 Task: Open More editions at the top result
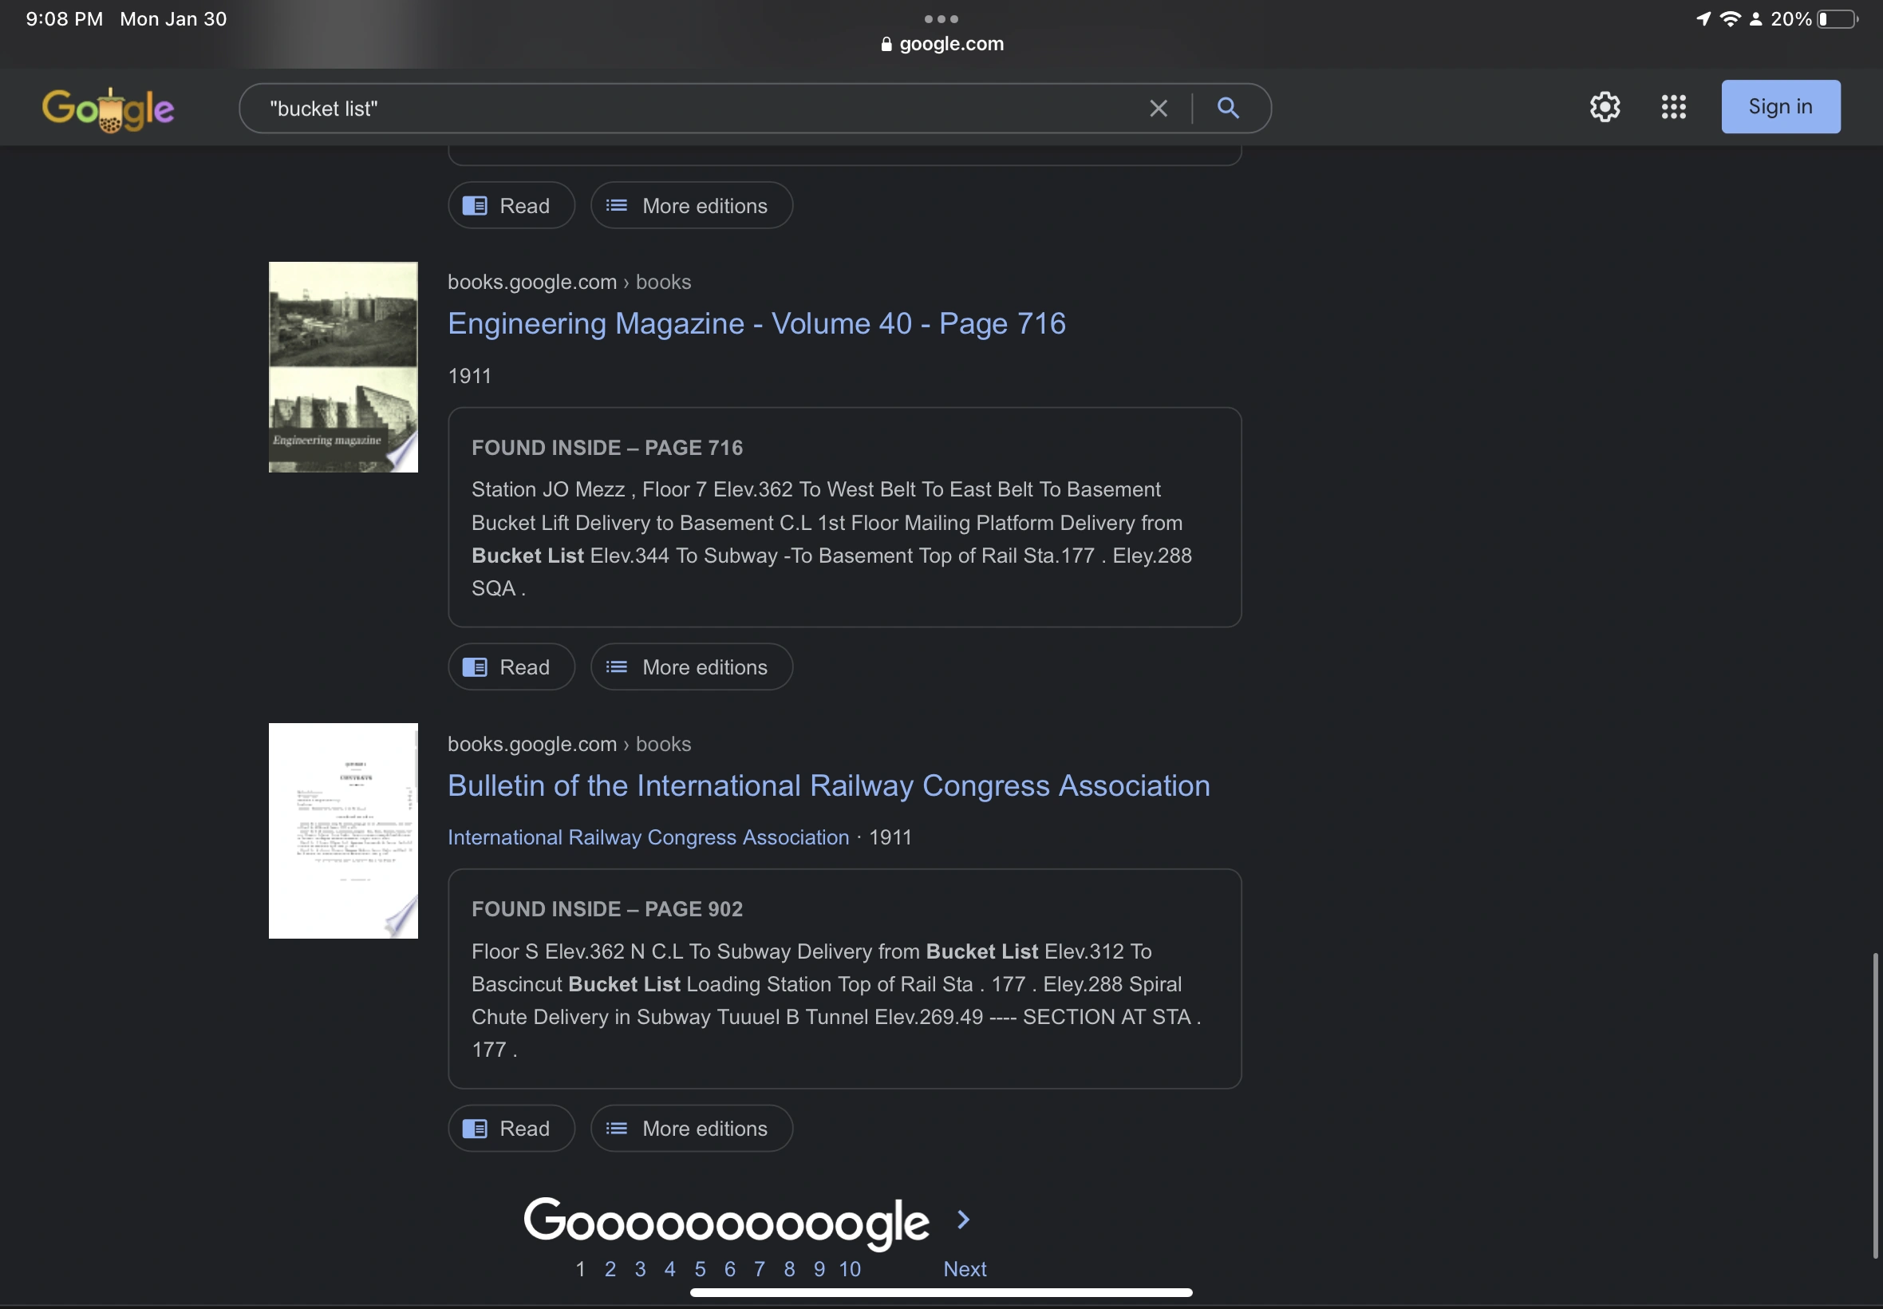point(691,206)
